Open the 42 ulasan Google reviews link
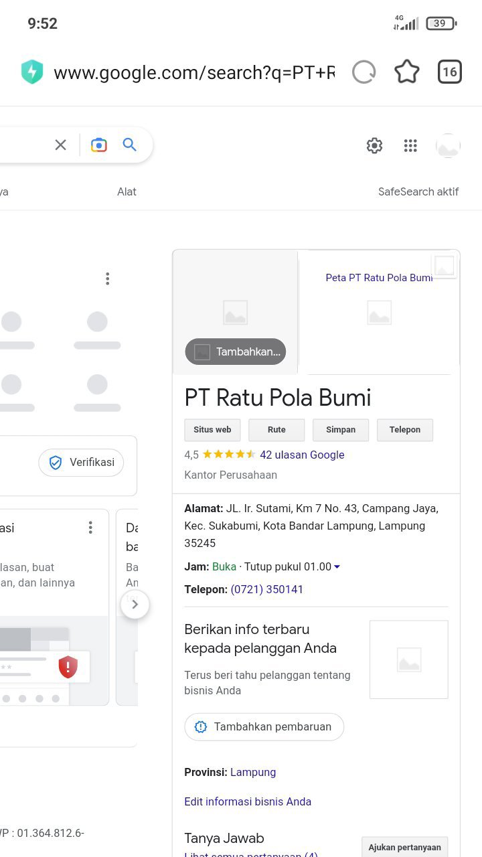The height and width of the screenshot is (857, 482). [302, 455]
